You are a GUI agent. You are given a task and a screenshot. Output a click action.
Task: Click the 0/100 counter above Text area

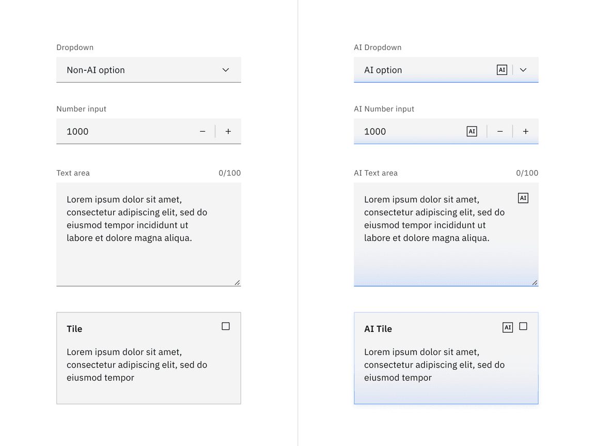tap(229, 173)
